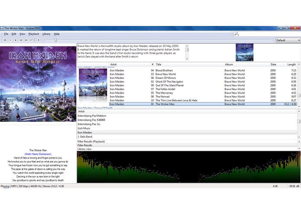301x214 pixels.
Task: Click Artist header in filter panel
Action: (81, 111)
